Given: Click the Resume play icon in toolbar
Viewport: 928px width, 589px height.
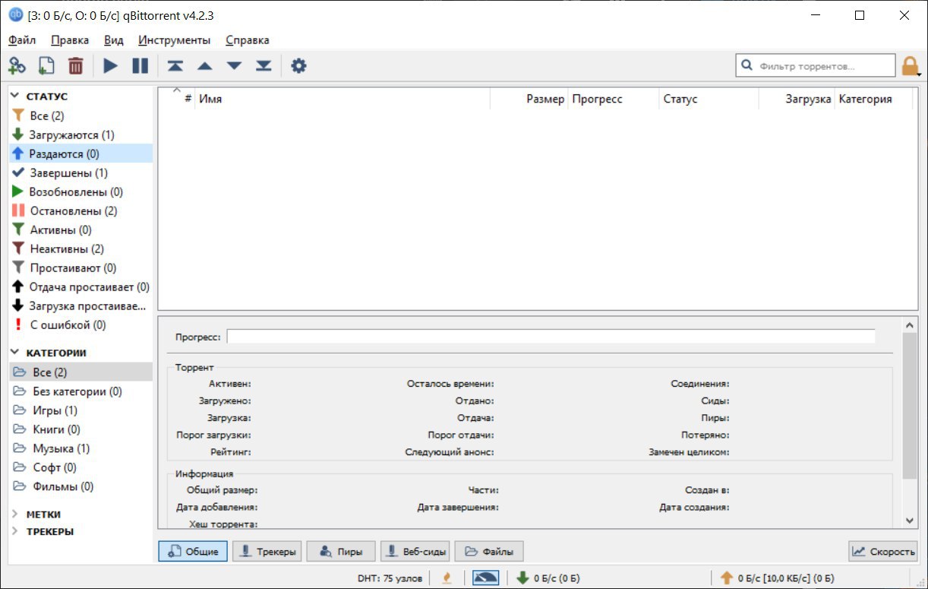Looking at the screenshot, I should pos(111,66).
